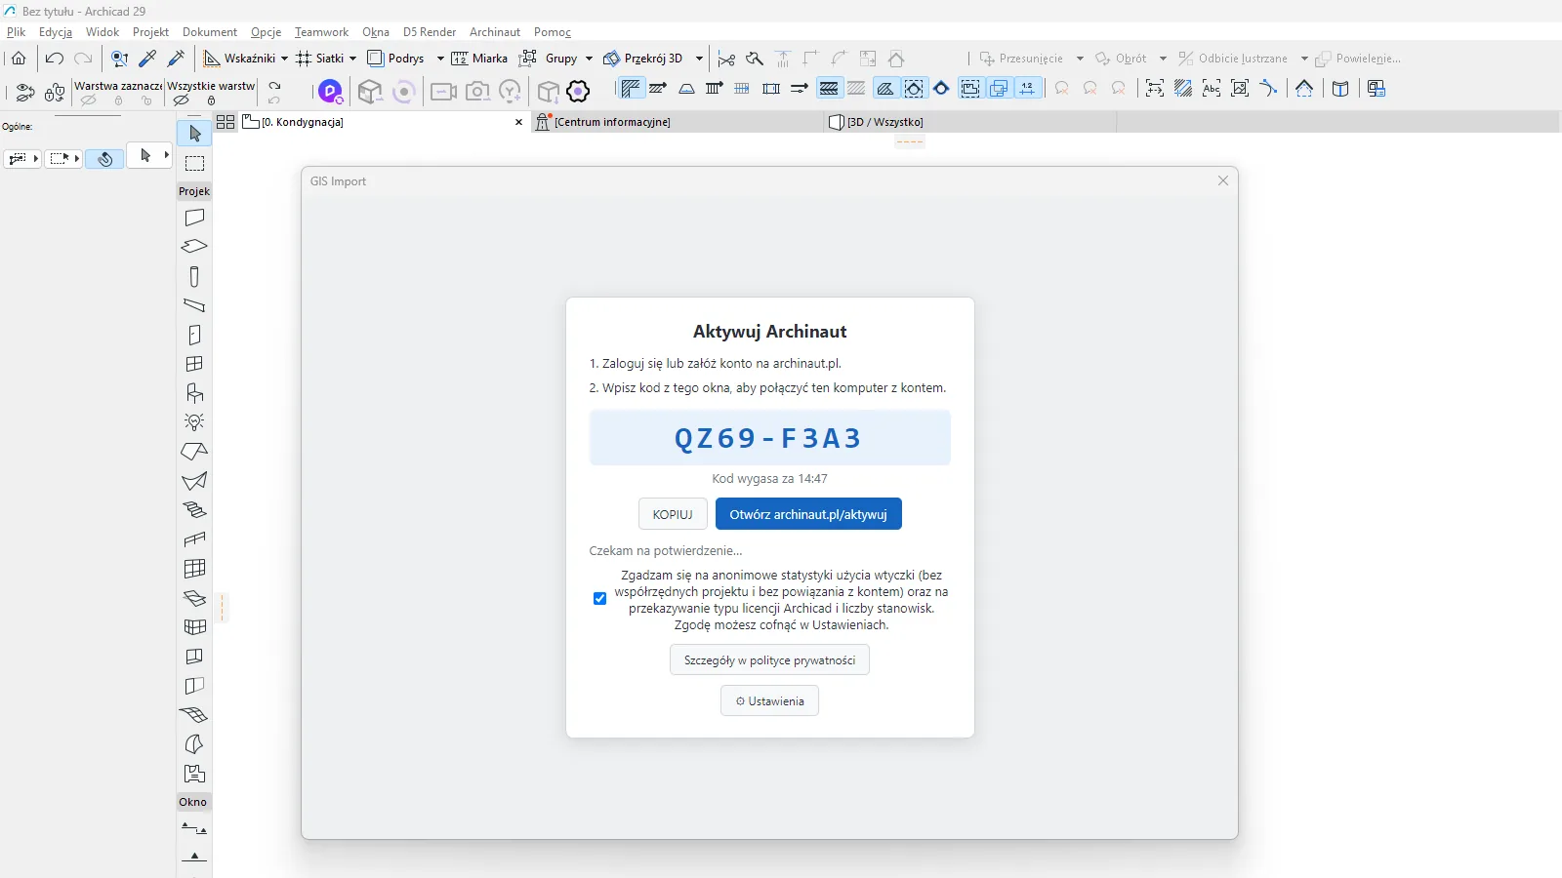Open the Podrys dropdown arrow
Viewport: 1562px width, 878px height.
[x=440, y=59]
